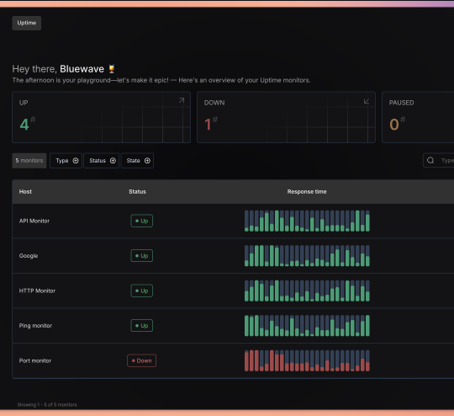Click the plus icon in Status filter
454x416 pixels.
tap(113, 161)
